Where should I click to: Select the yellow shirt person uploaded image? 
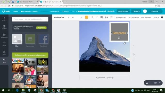43,62
